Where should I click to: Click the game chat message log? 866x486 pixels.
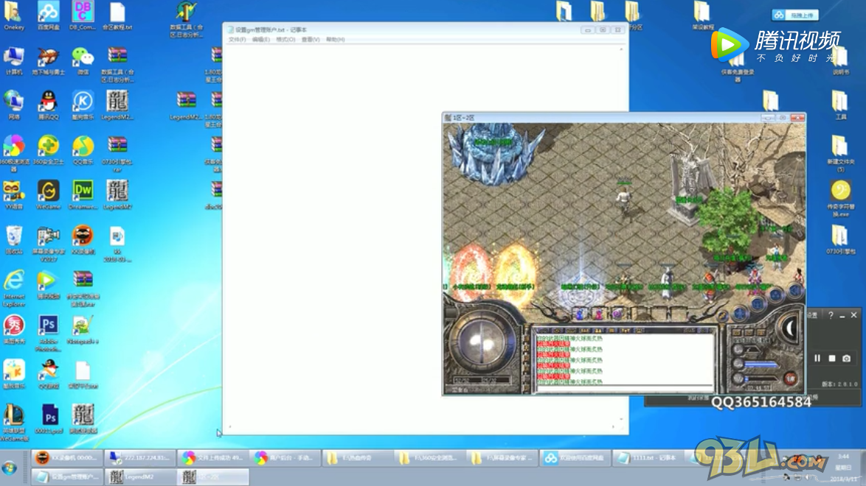click(624, 359)
